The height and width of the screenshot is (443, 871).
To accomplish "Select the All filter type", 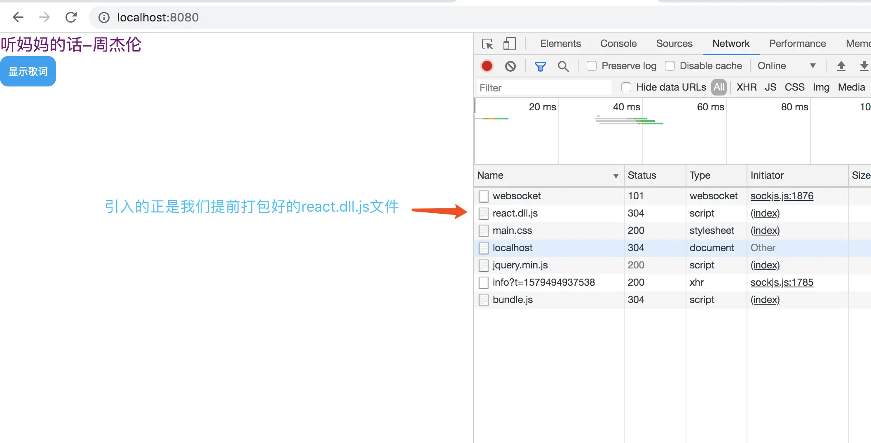I will coord(719,87).
